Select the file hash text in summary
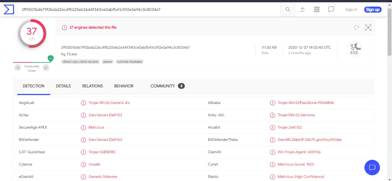 pos(125,48)
